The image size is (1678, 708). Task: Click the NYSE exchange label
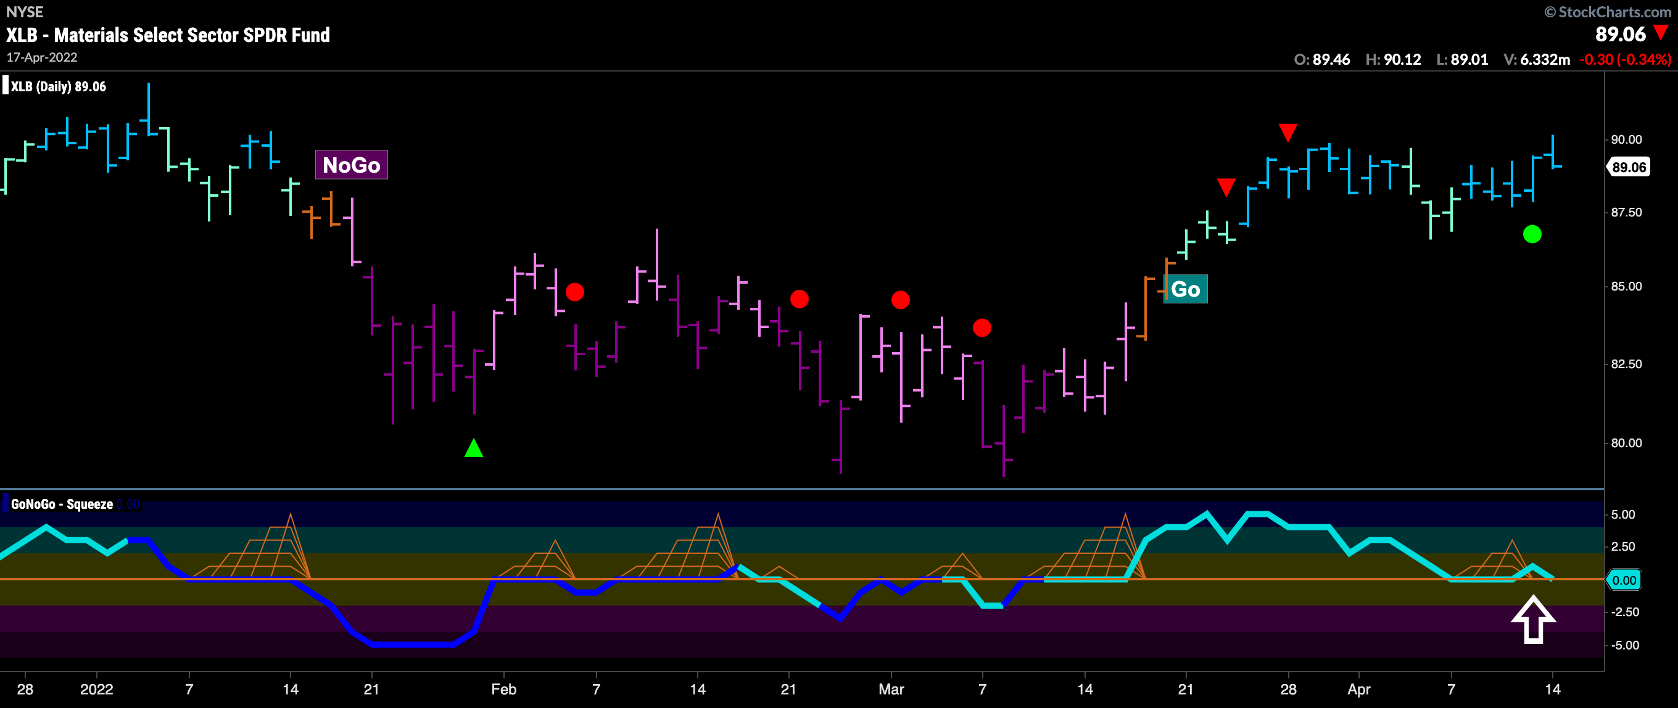click(25, 12)
